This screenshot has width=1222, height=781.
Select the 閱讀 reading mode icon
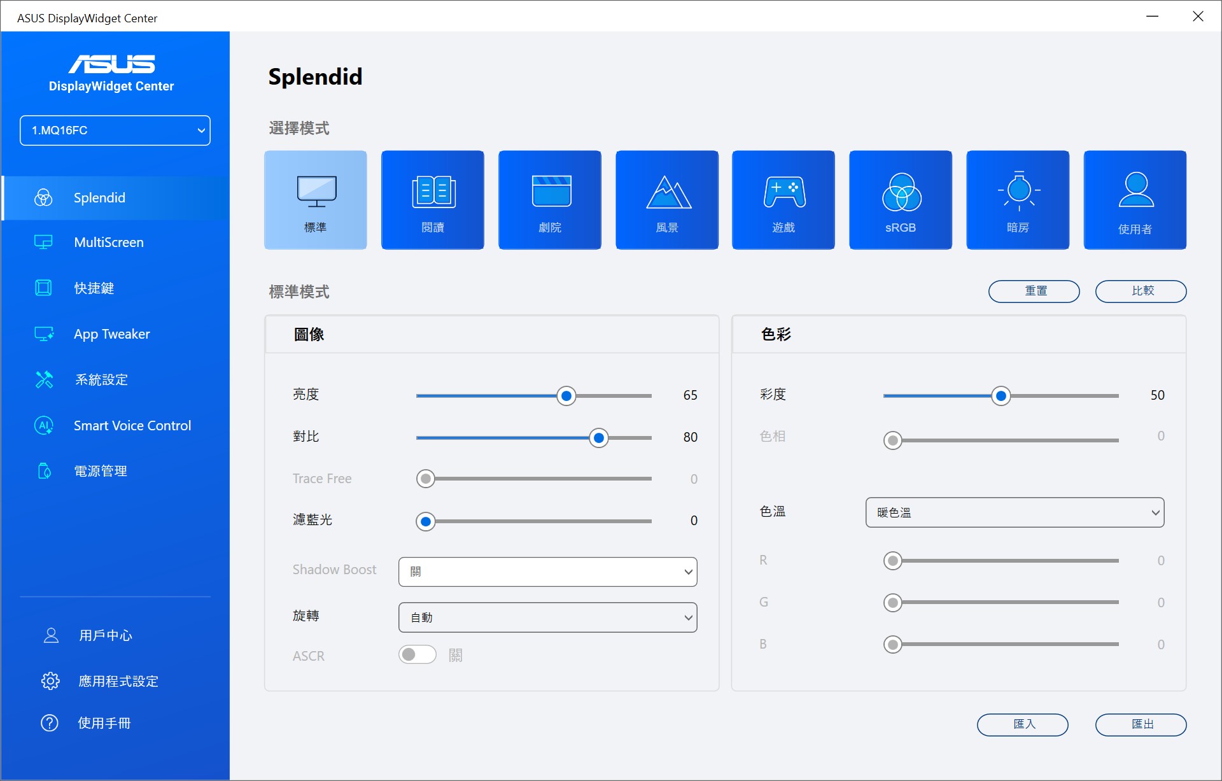(x=433, y=199)
